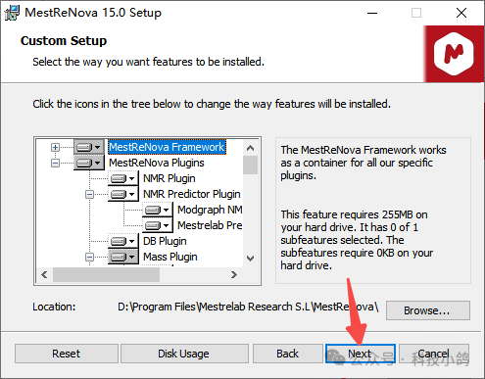This screenshot has width=485, height=379.
Task: Click feature tree scroll left arrow
Action: pos(45,275)
